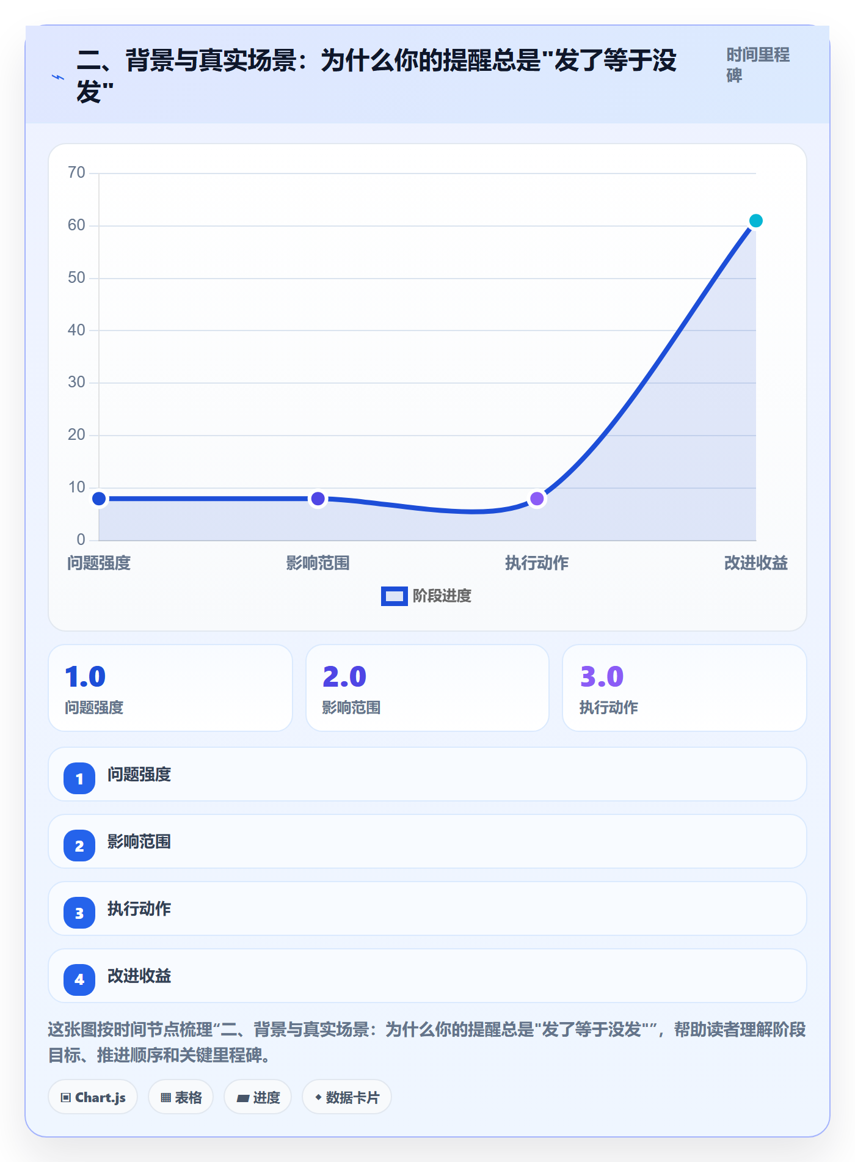855x1162 pixels.
Task: Click the 70 value on the y-axis
Action: click(76, 173)
